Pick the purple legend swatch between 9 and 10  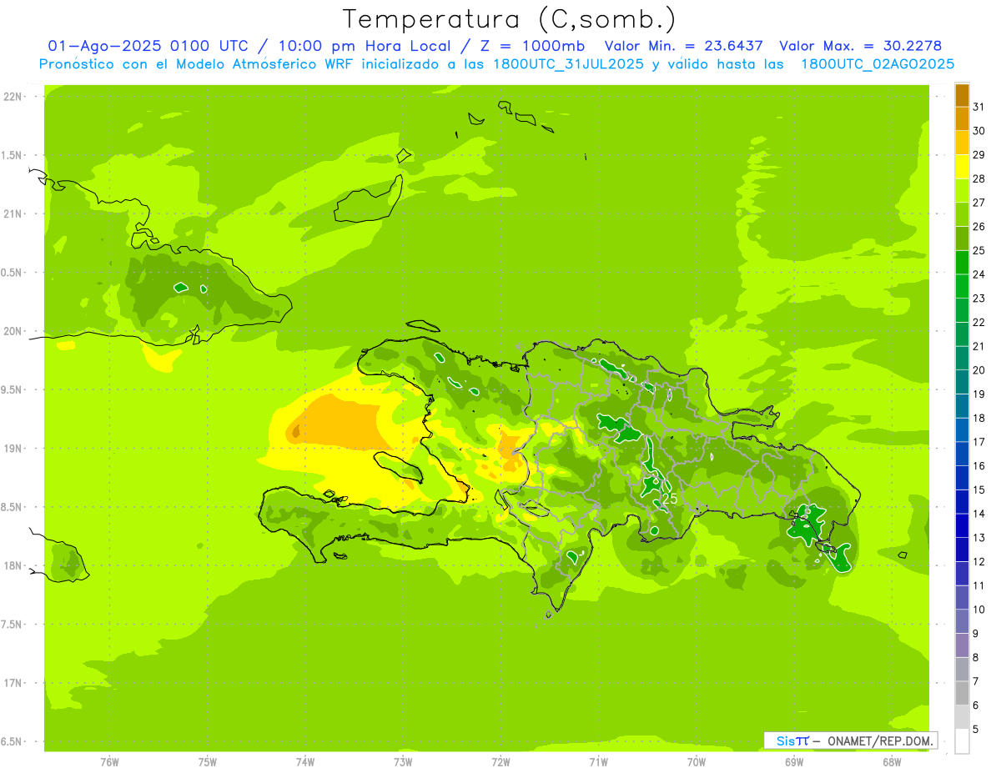962,621
